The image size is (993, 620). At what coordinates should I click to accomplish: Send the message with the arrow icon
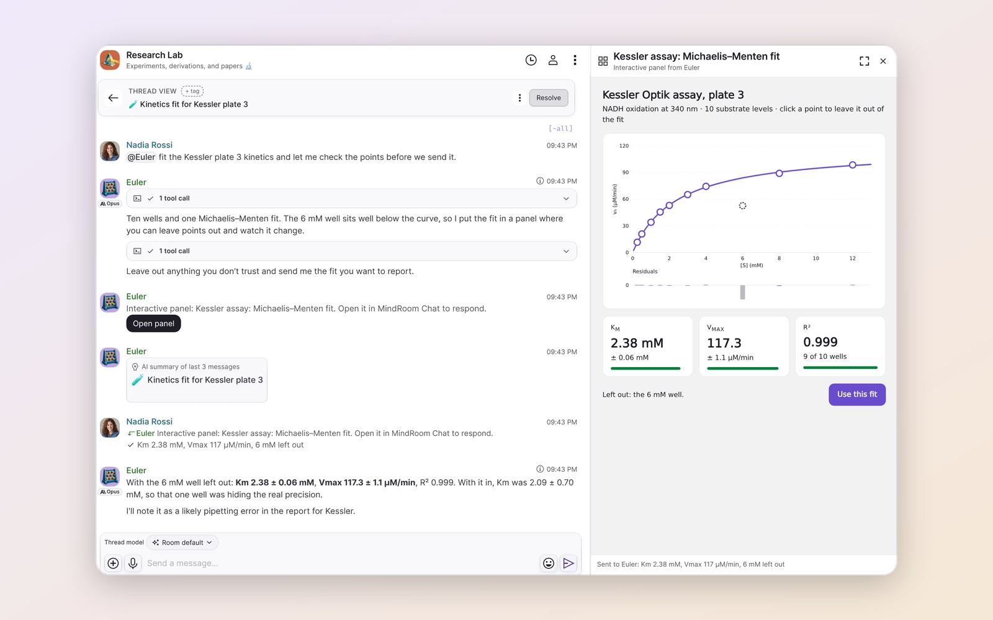(x=568, y=563)
